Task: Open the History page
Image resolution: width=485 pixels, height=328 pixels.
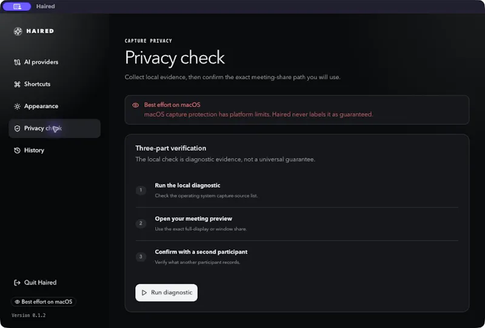Action: [x=55, y=151]
